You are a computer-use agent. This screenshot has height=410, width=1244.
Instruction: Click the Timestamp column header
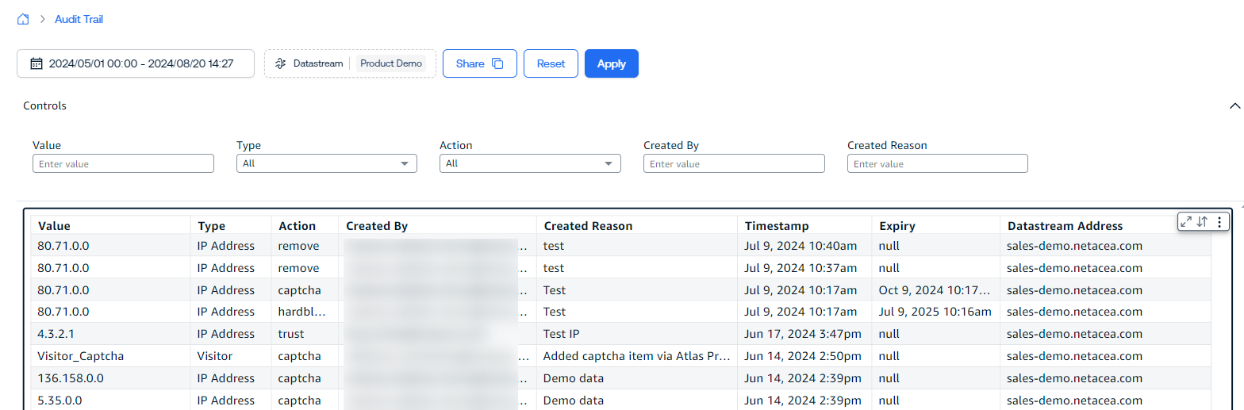click(777, 226)
